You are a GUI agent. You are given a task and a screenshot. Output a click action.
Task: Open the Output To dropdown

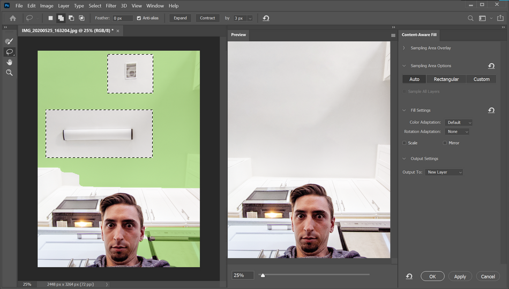click(x=444, y=172)
